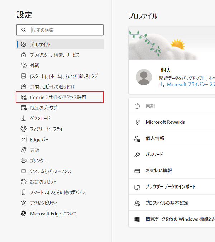Open パスワード settings row
The width and height of the screenshot is (215, 242).
[x=154, y=155]
